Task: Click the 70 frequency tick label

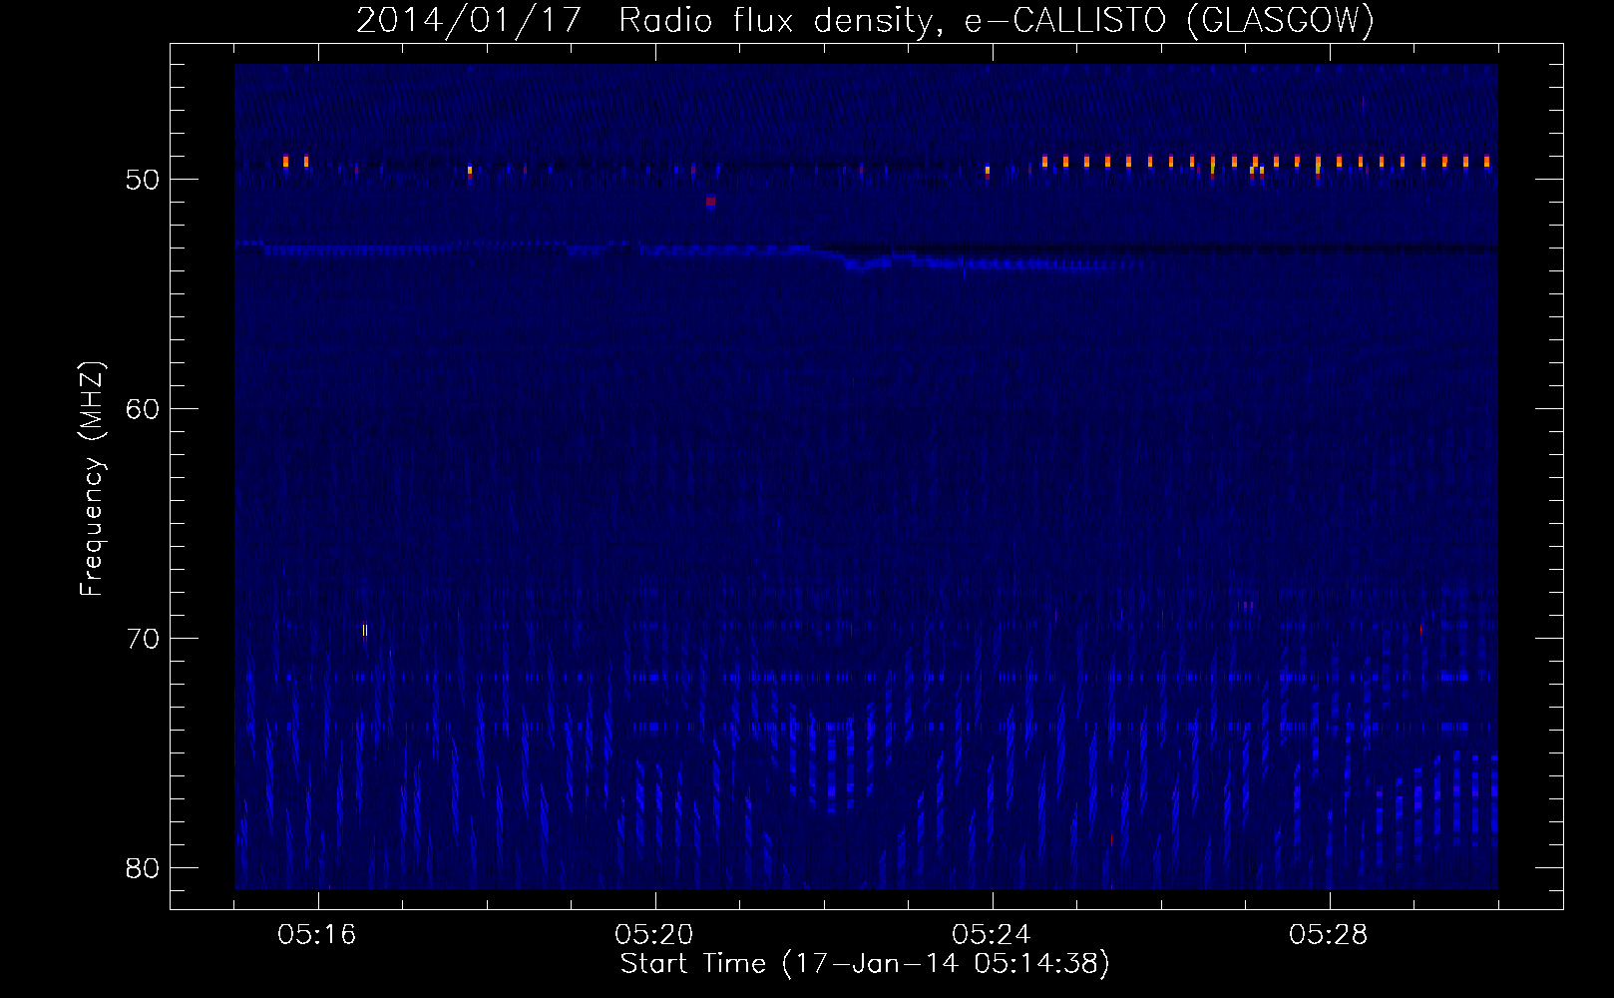Action: click(x=143, y=639)
